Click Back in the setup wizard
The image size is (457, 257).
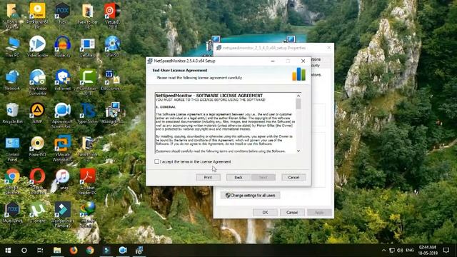(238, 177)
